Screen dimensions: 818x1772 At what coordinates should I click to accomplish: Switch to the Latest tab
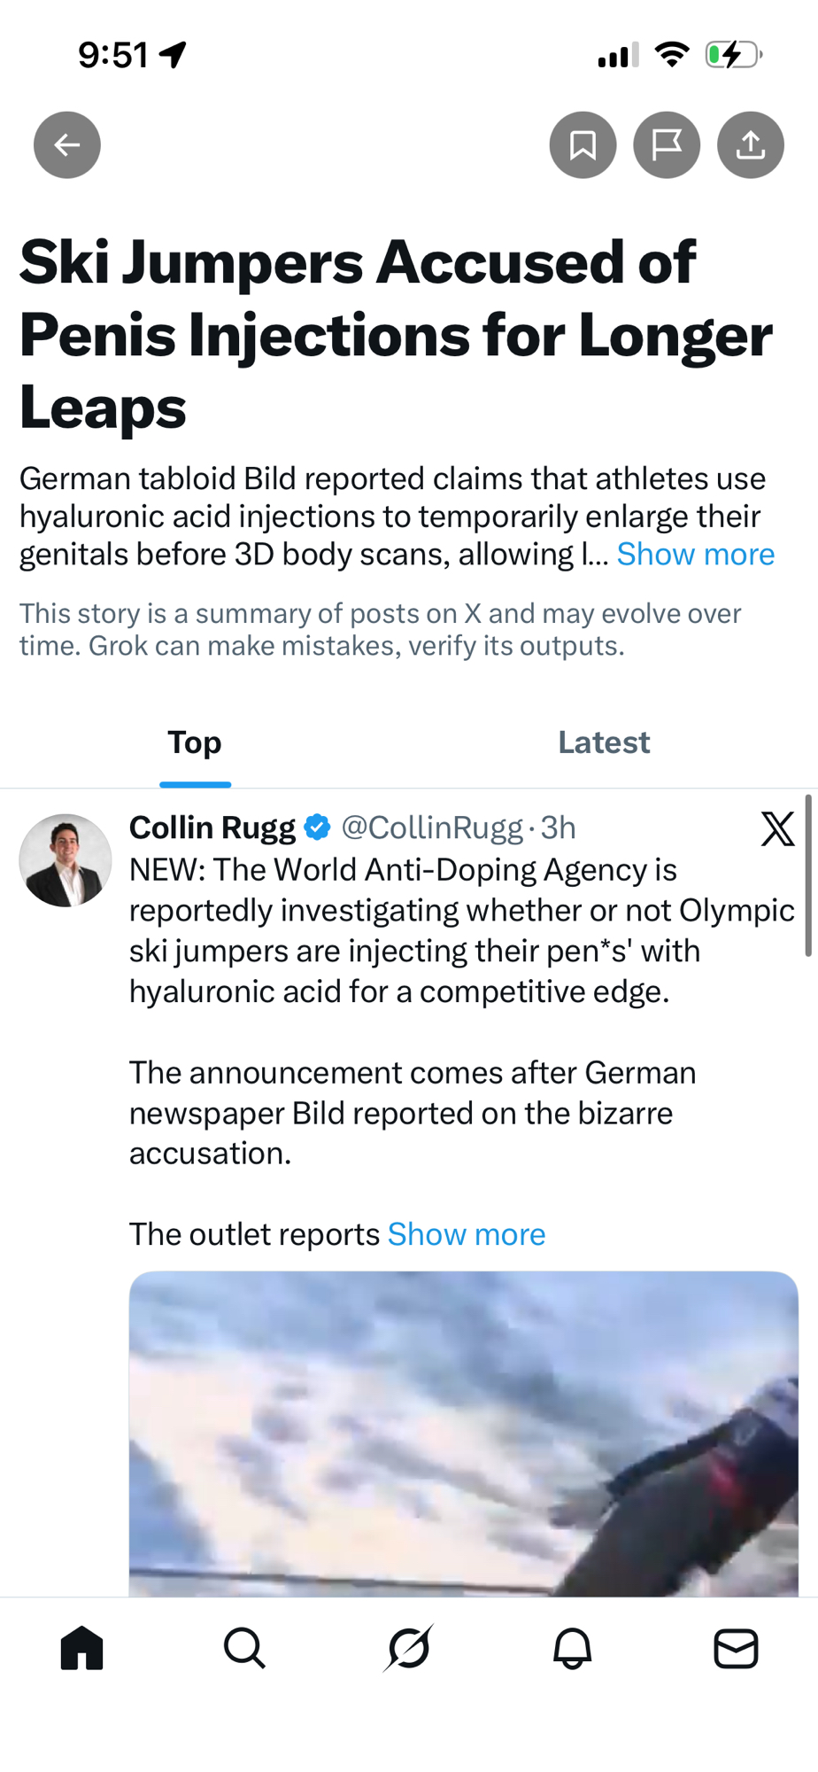tap(604, 742)
